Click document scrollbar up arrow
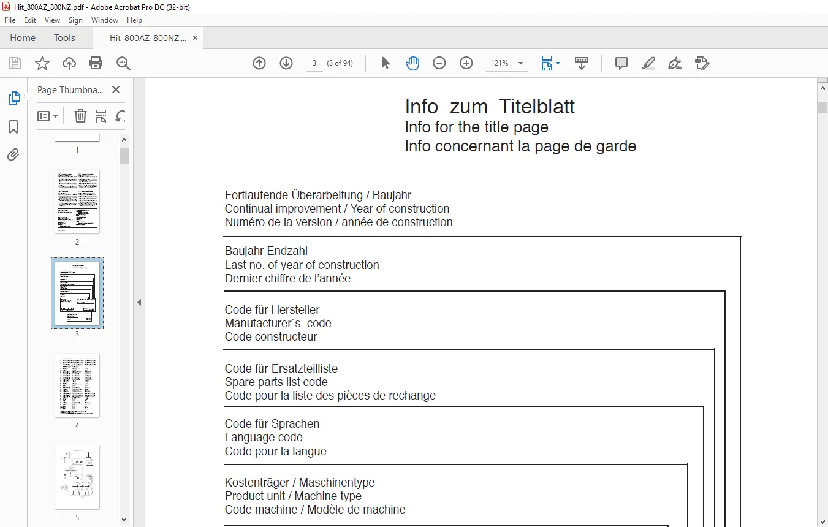Screen dimensions: 828x527 click(822, 89)
